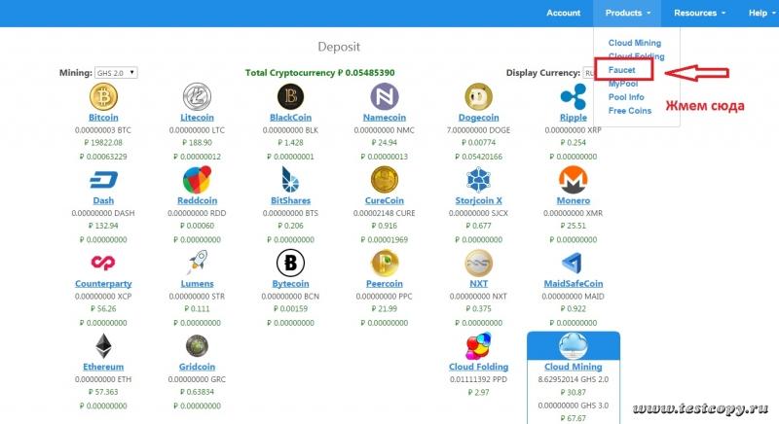This screenshot has width=779, height=424.
Task: Open the Bytecoin text link
Action: [x=290, y=284]
